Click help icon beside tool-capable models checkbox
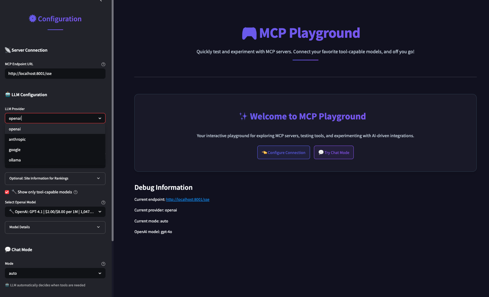 click(75, 192)
